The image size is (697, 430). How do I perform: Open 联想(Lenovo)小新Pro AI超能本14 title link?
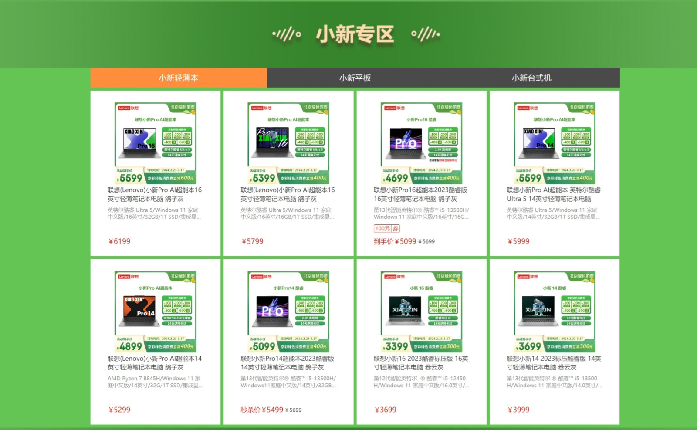[x=155, y=363]
